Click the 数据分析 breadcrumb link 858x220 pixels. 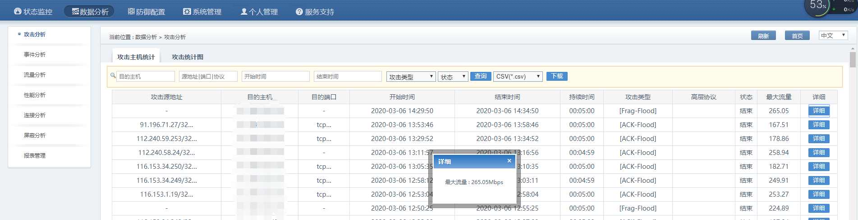tap(146, 37)
